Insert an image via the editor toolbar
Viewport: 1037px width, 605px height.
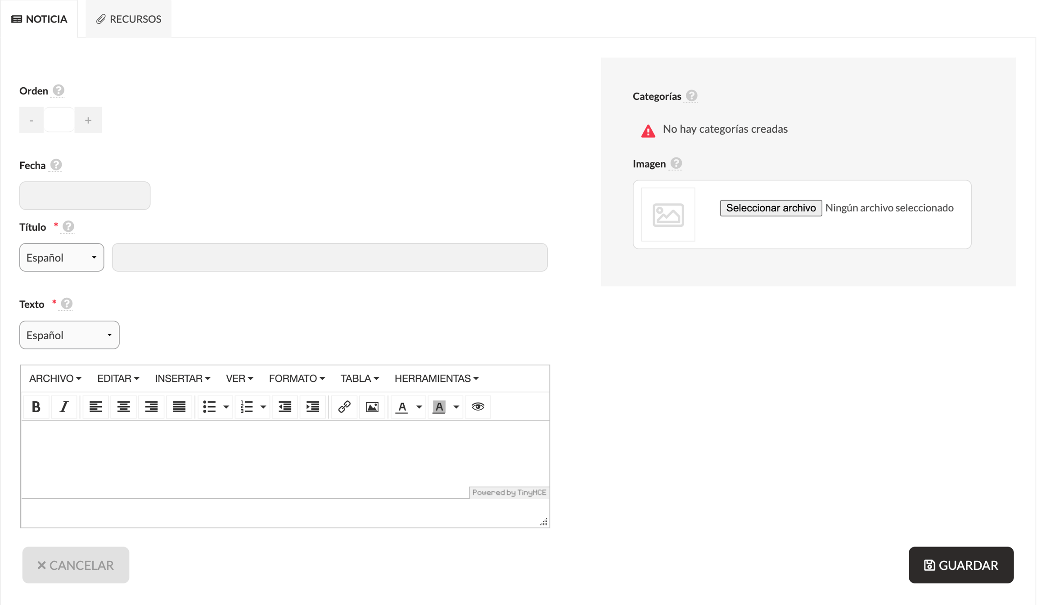[x=372, y=407]
